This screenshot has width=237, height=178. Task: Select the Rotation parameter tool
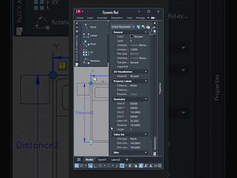(x=92, y=61)
